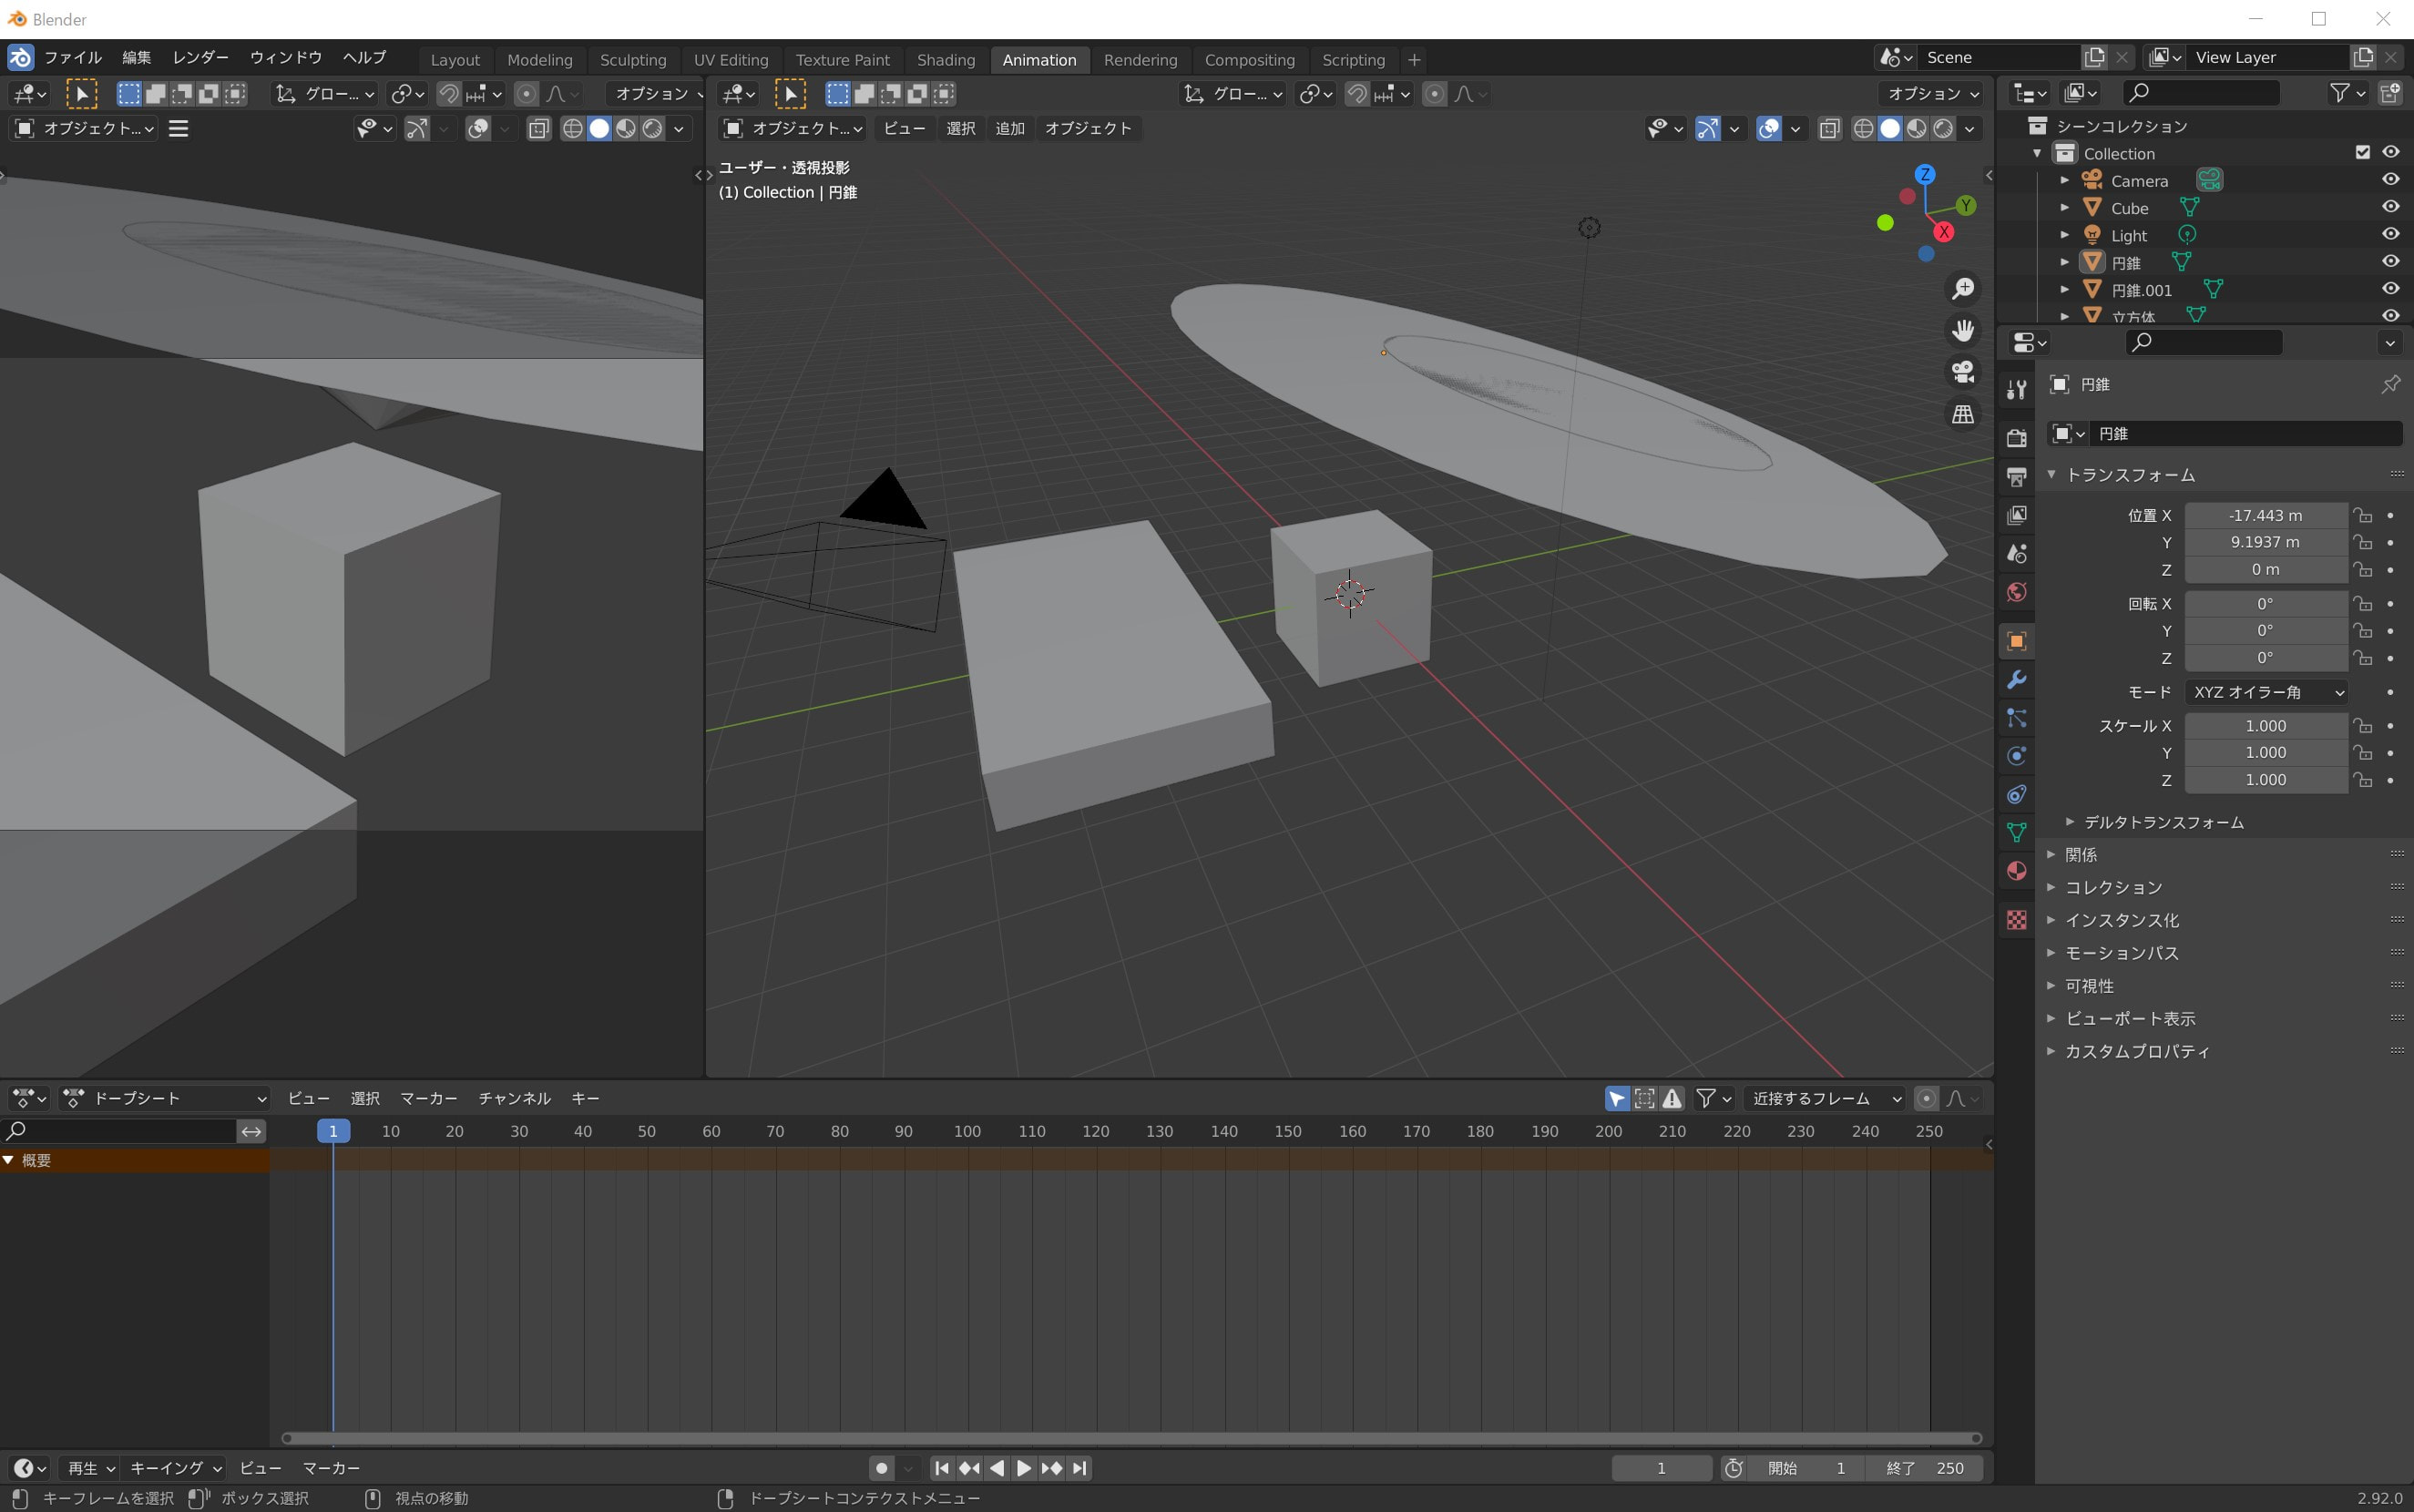Click frame 100 on the timeline ruler
2414x1512 pixels.
(966, 1131)
